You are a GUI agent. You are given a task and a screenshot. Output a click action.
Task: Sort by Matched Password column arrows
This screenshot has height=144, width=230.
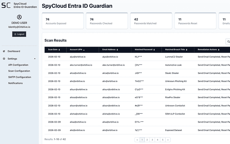click(x=154, y=50)
